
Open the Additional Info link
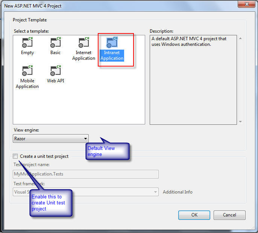point(178,192)
